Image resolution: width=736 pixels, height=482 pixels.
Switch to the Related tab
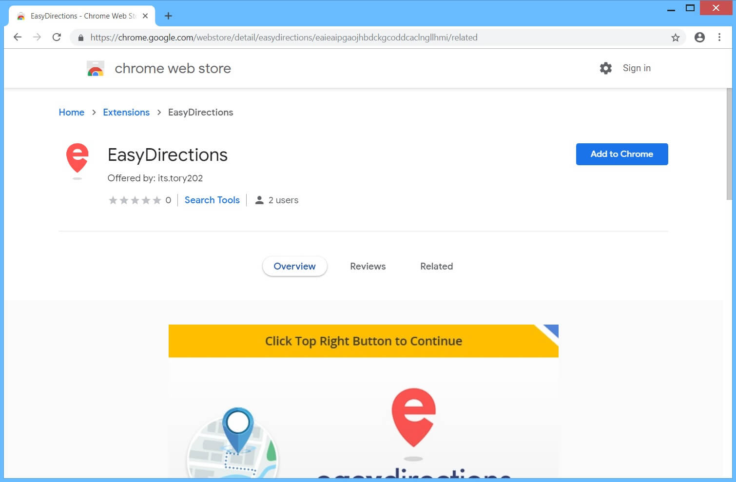coord(437,266)
